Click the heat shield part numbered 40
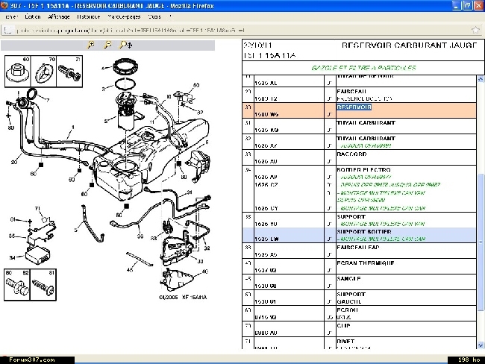Screen dimensions: 485x364 point(175,280)
